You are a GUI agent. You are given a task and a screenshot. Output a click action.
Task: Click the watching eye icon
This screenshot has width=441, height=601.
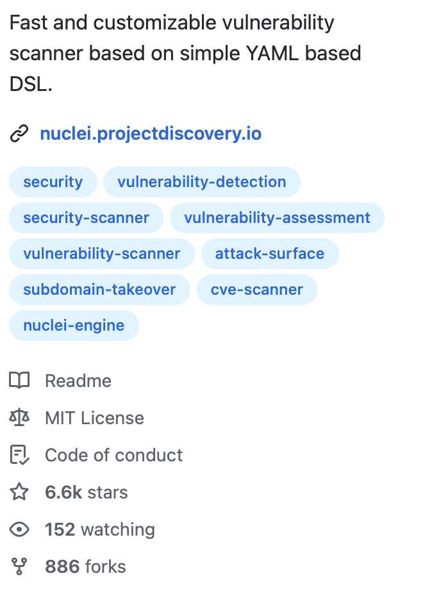click(19, 530)
